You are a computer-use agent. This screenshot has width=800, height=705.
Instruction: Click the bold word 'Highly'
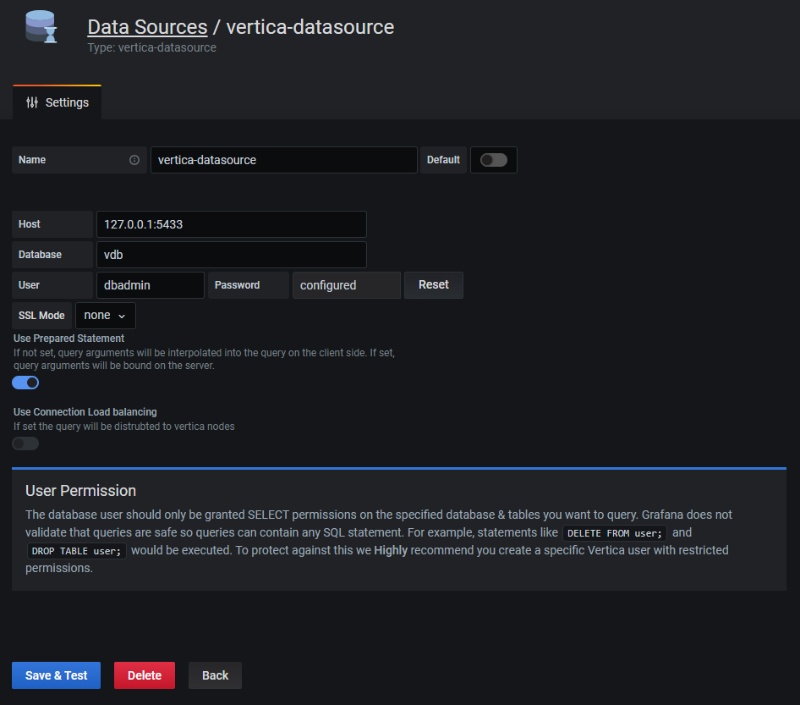pos(391,550)
